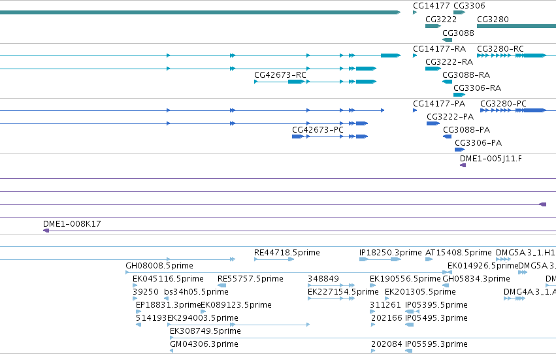Select EST RE44718.5prime
This screenshot has width=556, height=354.
(x=287, y=253)
